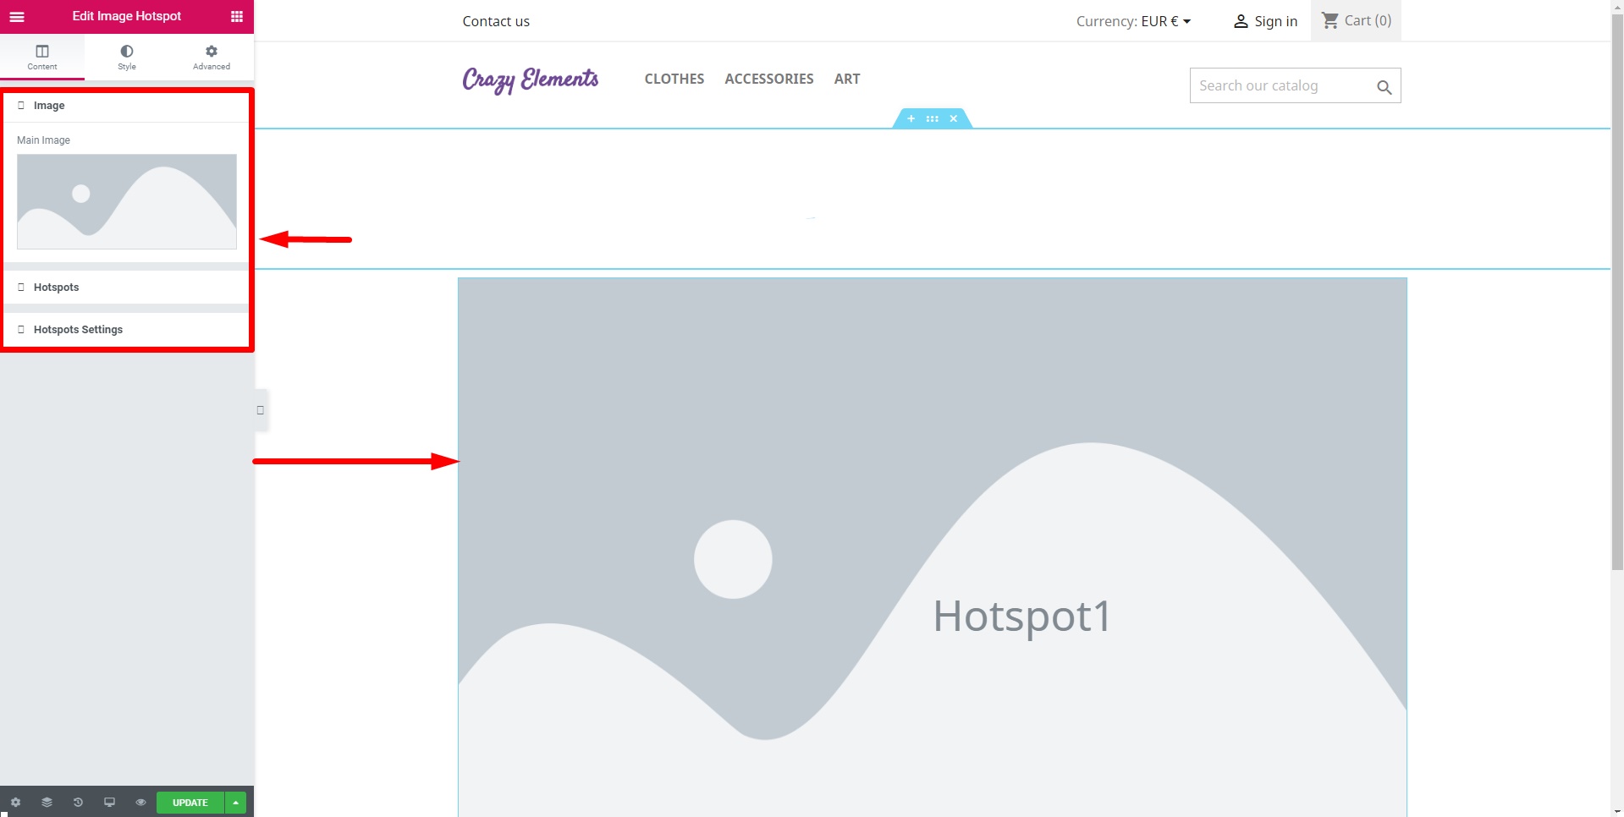Viewport: 1624px width, 817px height.
Task: Open the save options arrow beside UPDATE
Action: (236, 803)
